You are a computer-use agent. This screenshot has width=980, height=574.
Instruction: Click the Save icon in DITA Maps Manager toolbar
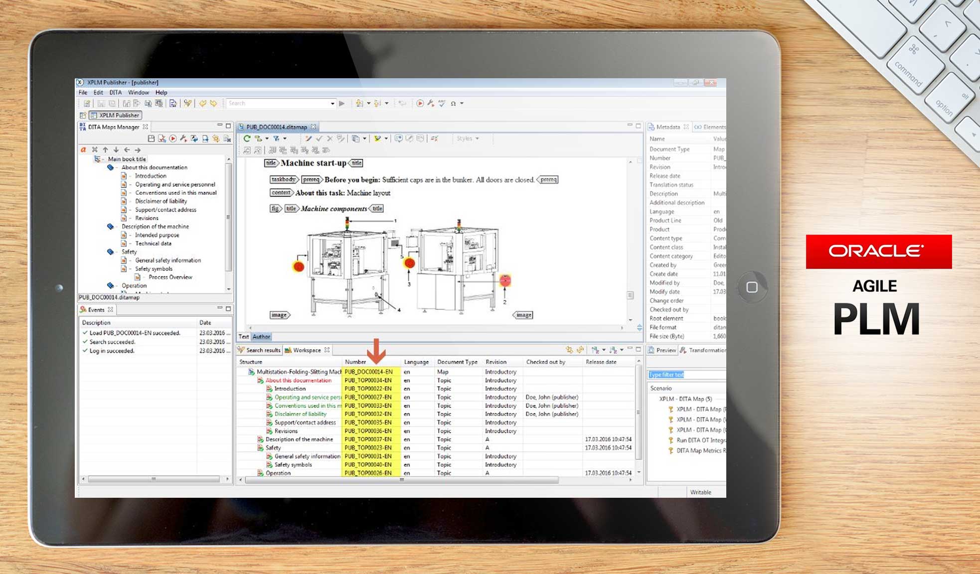pyautogui.click(x=151, y=139)
